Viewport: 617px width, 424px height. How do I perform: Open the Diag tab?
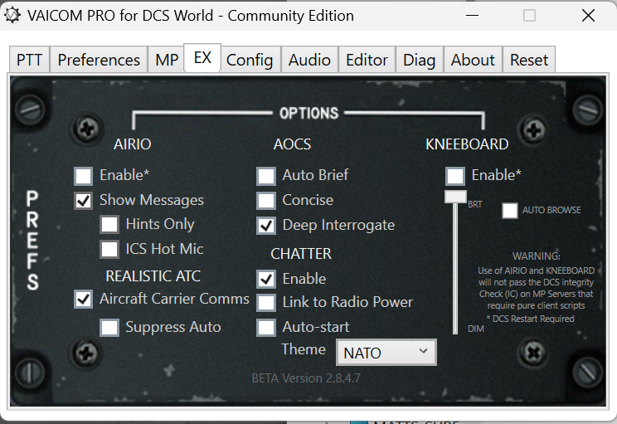click(419, 60)
